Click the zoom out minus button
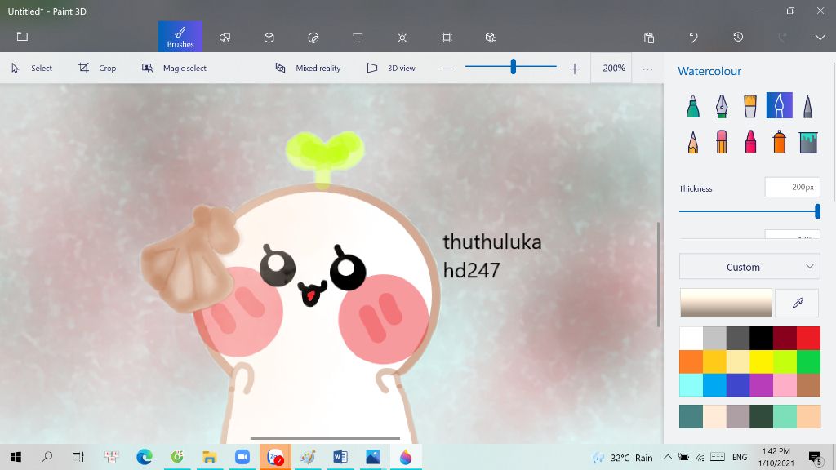 [447, 69]
